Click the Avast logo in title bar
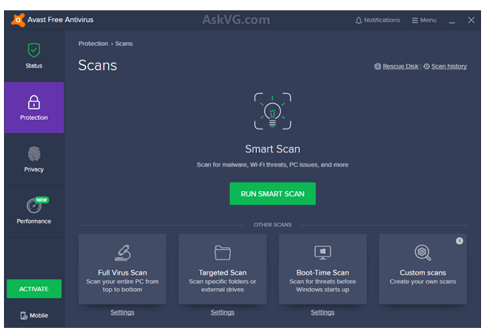Screen dimensions: 489x335 pos(17,20)
